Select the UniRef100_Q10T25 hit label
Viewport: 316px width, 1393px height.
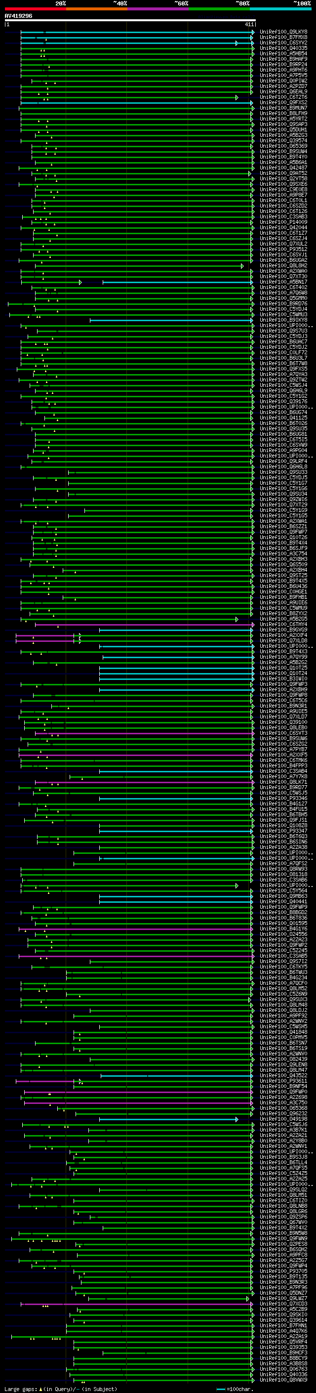(283, 668)
